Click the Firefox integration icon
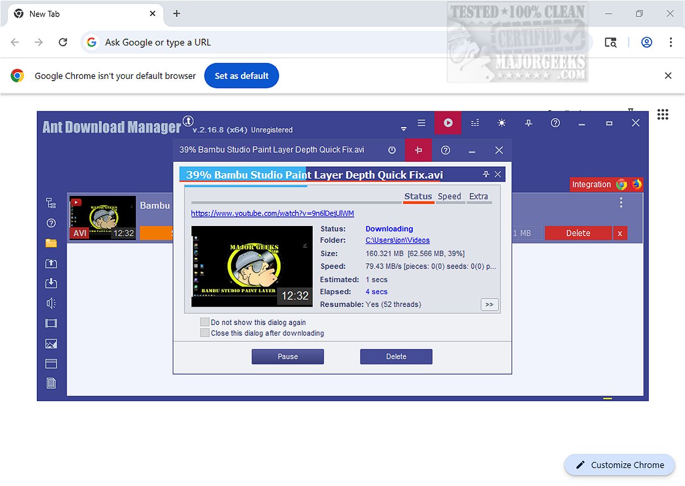 pyautogui.click(x=636, y=185)
